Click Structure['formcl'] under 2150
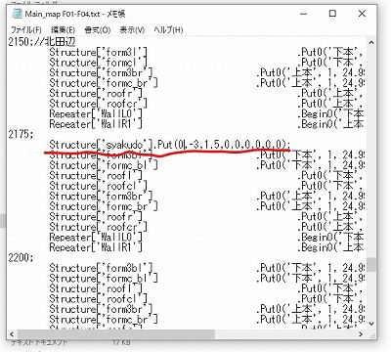Screen dimensions: 391x352 click(x=99, y=63)
